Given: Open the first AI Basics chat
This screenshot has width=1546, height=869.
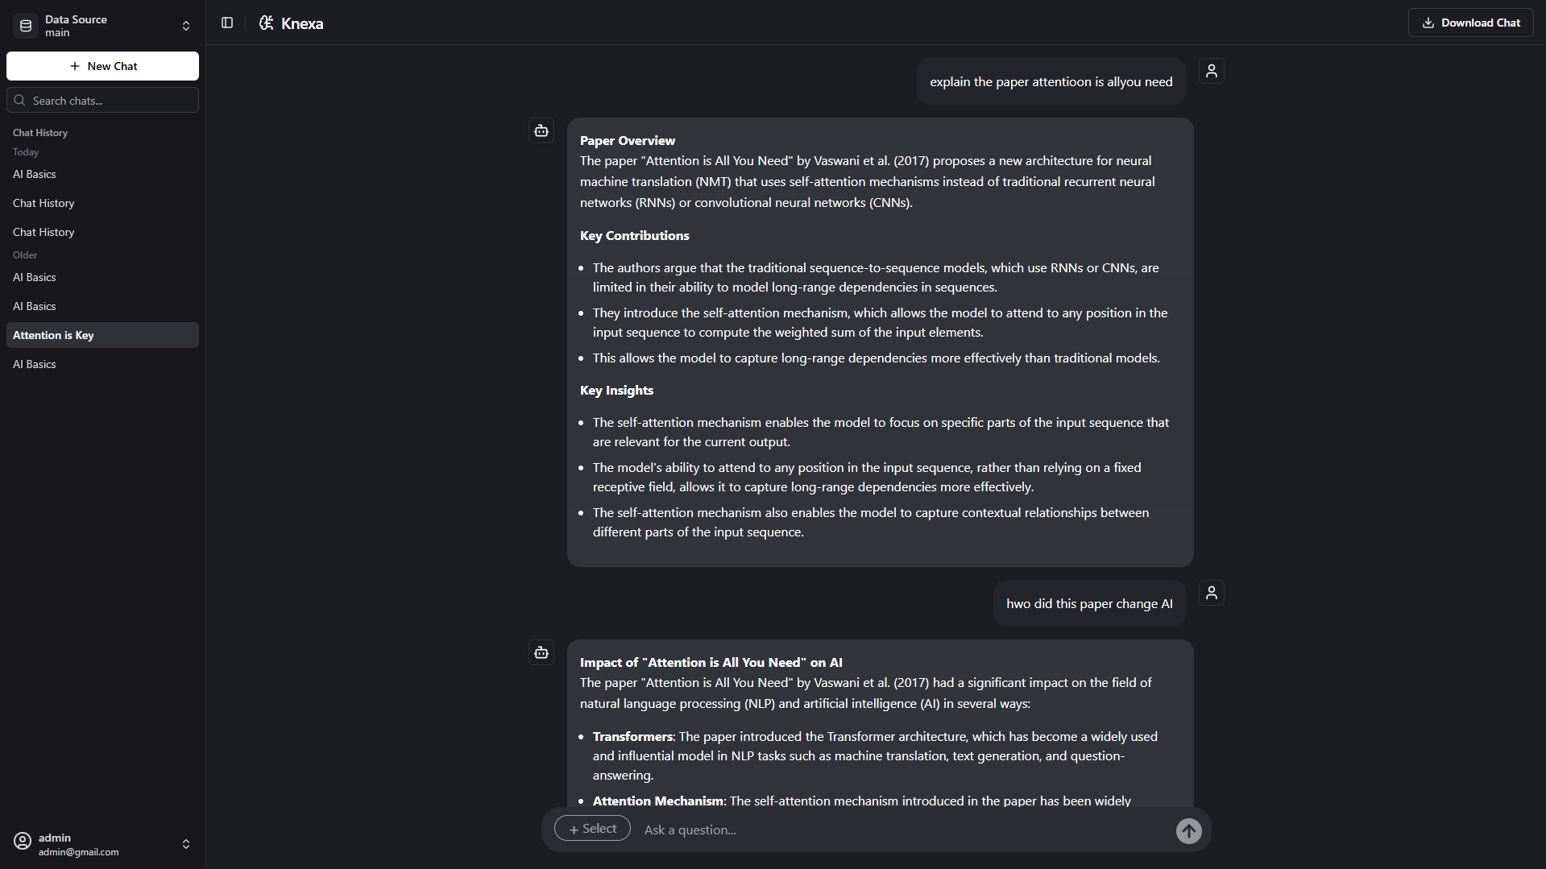Looking at the screenshot, I should coord(35,174).
